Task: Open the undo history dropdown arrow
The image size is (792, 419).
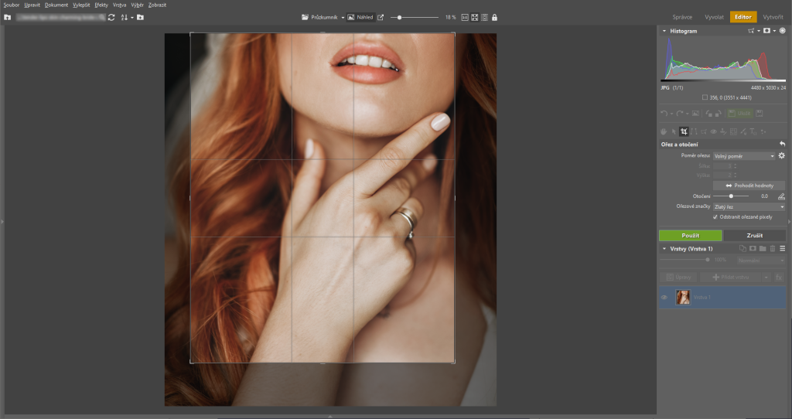Action: point(671,114)
